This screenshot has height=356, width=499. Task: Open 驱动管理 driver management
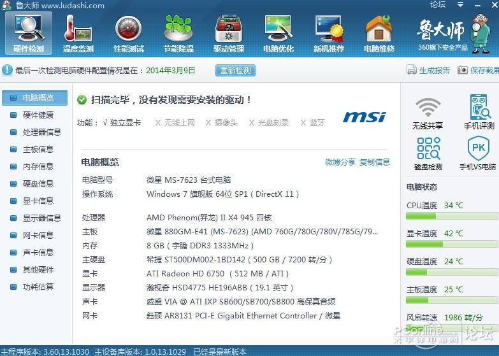pos(229,34)
